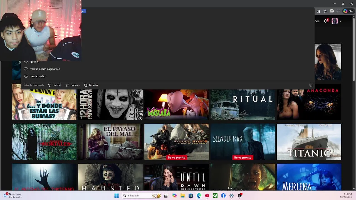
Task: Open 'El Payaso del Mal' thumbnail
Action: (110, 142)
